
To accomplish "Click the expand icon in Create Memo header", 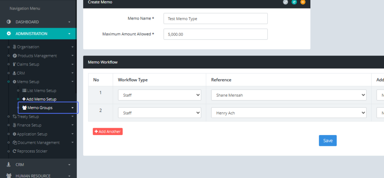I will point(285,2).
